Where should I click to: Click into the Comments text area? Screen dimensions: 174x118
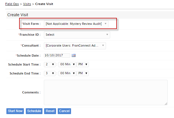click(x=106, y=92)
